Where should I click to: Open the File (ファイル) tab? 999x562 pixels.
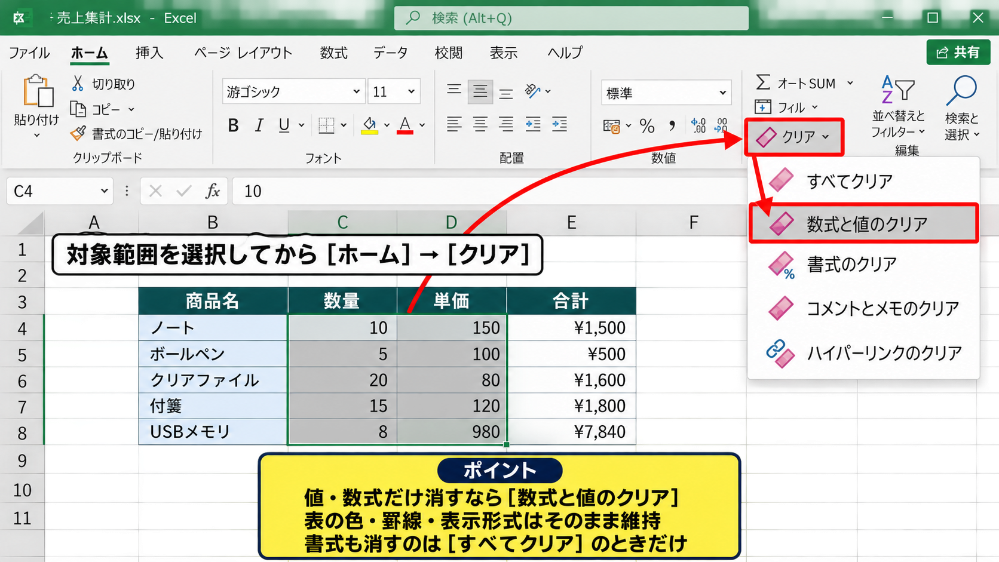click(29, 53)
